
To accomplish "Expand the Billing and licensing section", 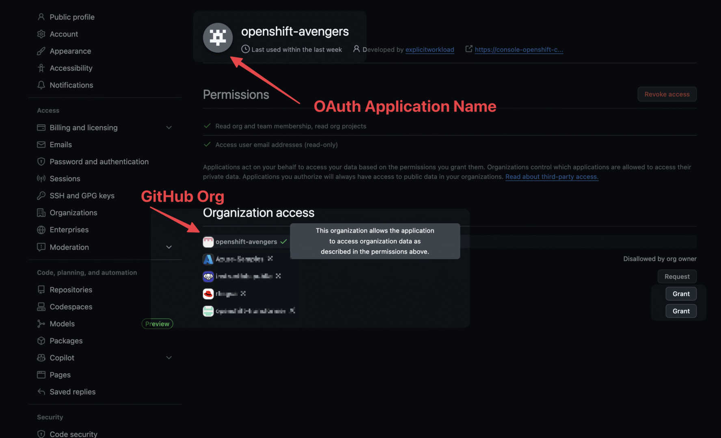I will pos(169,127).
